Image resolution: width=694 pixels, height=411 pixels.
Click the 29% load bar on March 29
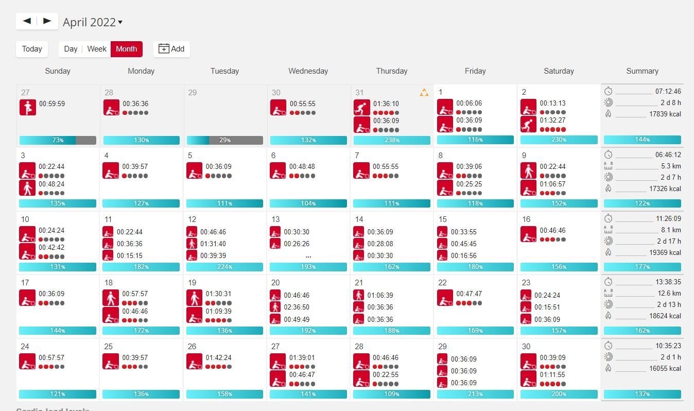point(224,140)
